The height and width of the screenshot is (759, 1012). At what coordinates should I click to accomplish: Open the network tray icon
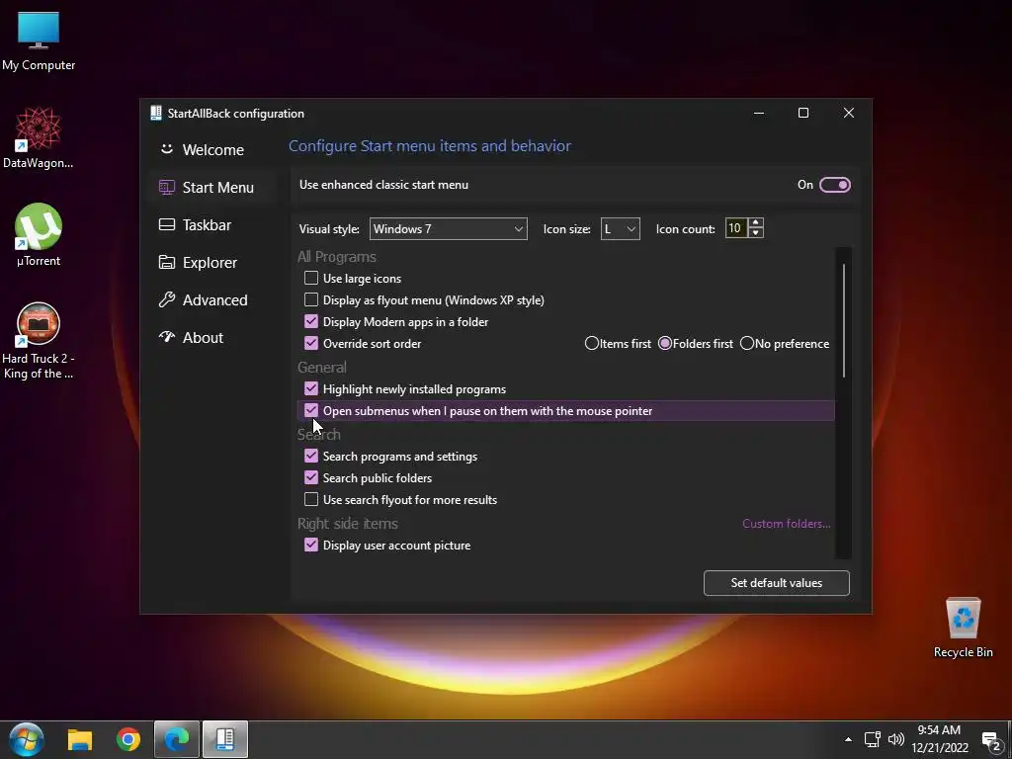click(873, 739)
